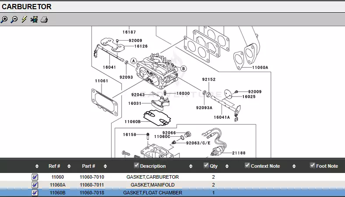Image resolution: width=345 pixels, height=197 pixels.
Task: Sort the table by Part # column
Action: coord(88,166)
